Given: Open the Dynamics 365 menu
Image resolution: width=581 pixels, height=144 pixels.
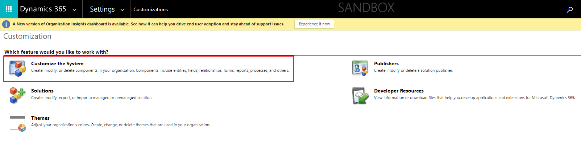Looking at the screenshot, I should 43,9.
